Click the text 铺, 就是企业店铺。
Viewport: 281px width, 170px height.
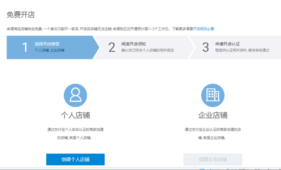[x=212, y=138]
